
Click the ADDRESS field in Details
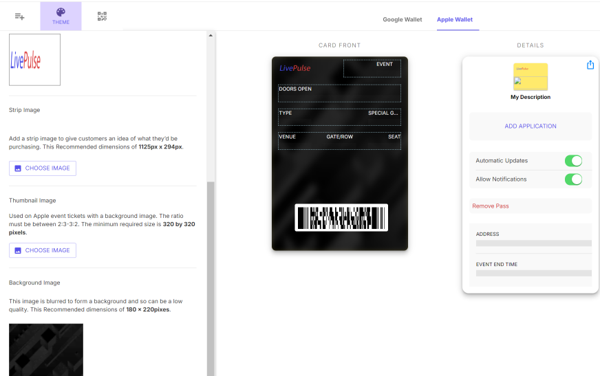coord(533,239)
